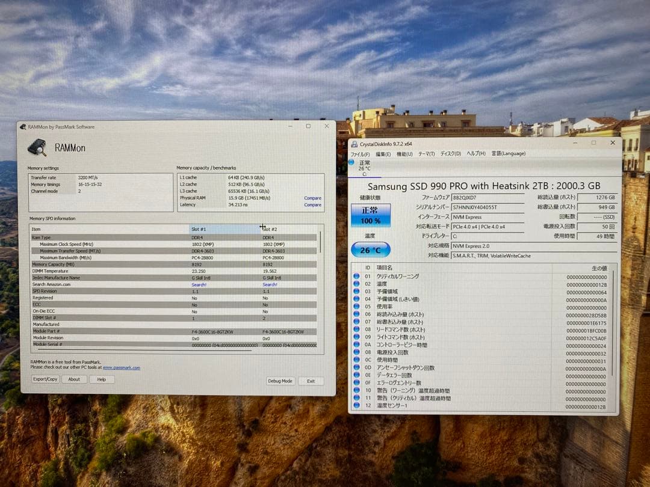Open the www.passmark.com link
This screenshot has width=650, height=487.
121,366
